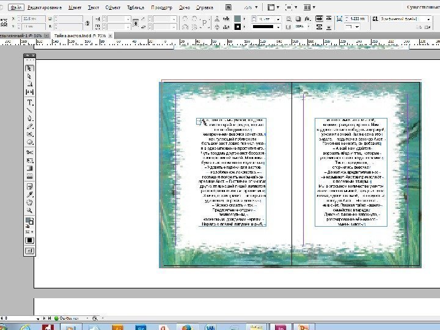Viewport: 440px width, 330px height.
Task: Select the Free Transform tool
Action: pyautogui.click(x=29, y=161)
